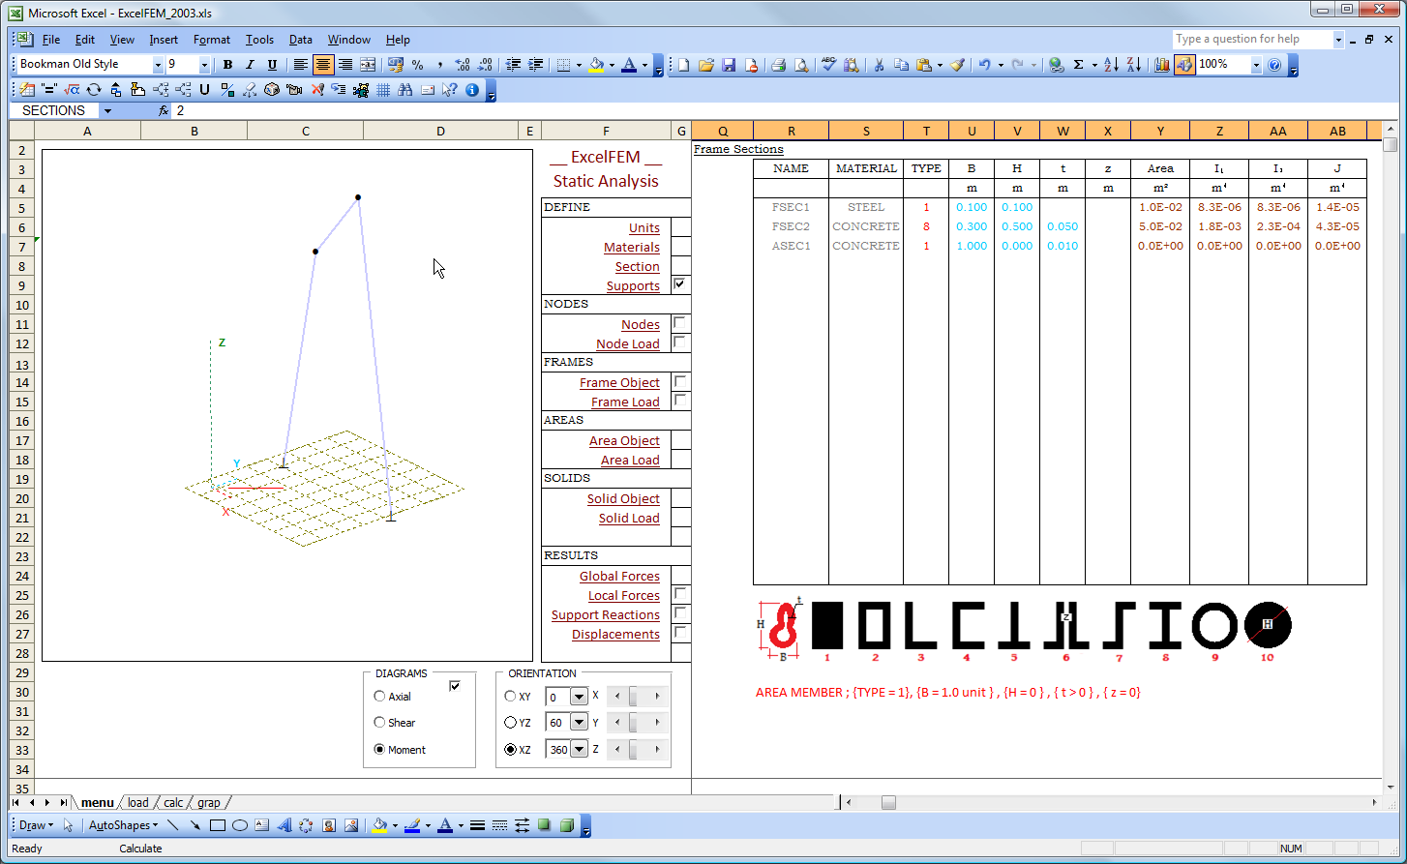Viewport: 1407px width, 864px height.
Task: Expand the Name Box dropdown
Action: tap(107, 111)
